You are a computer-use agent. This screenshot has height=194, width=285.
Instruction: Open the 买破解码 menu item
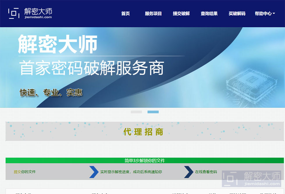click(x=237, y=14)
